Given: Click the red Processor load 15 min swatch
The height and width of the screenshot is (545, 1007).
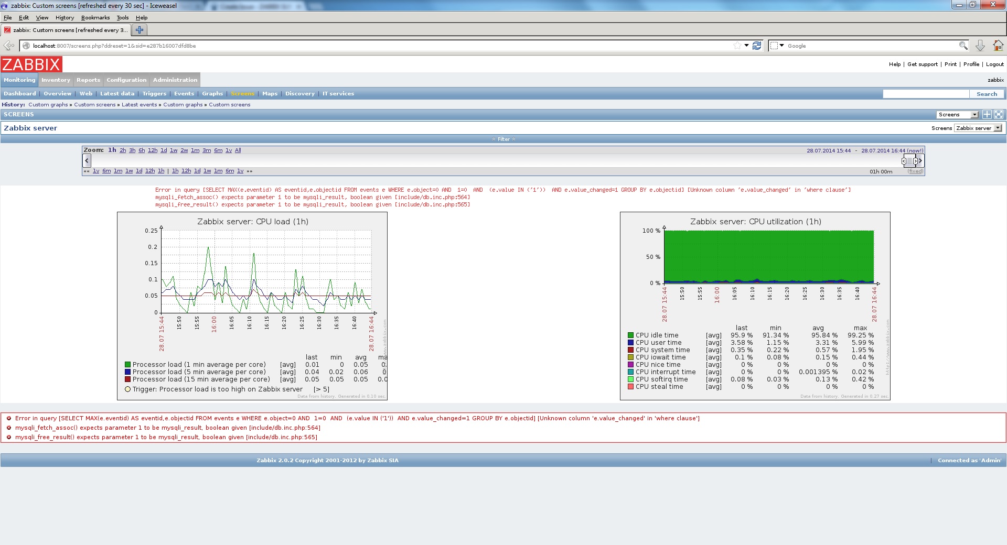Looking at the screenshot, I should click(x=127, y=379).
